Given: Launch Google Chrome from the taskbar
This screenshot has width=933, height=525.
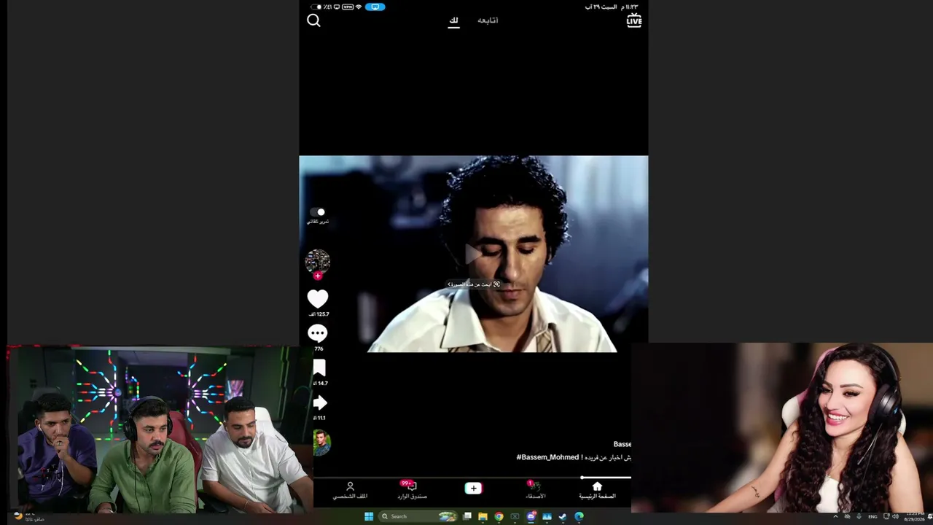Looking at the screenshot, I should tap(499, 516).
